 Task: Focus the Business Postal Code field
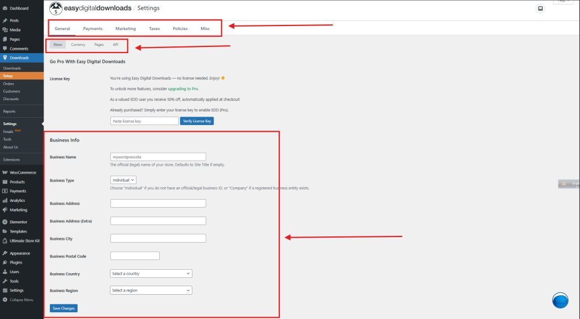(x=135, y=256)
